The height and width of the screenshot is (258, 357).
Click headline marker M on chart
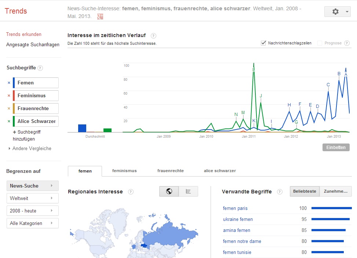click(243, 113)
